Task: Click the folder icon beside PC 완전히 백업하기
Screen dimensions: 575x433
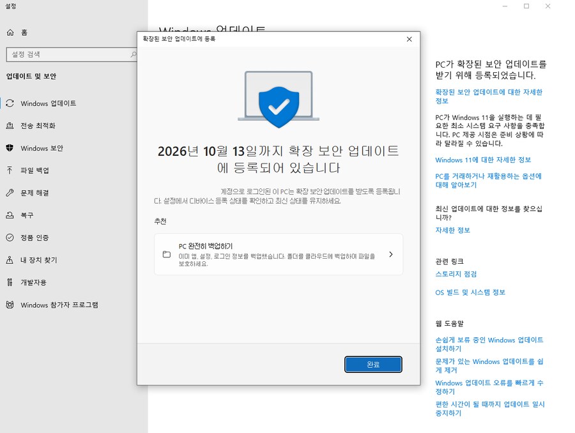Action: coord(167,254)
